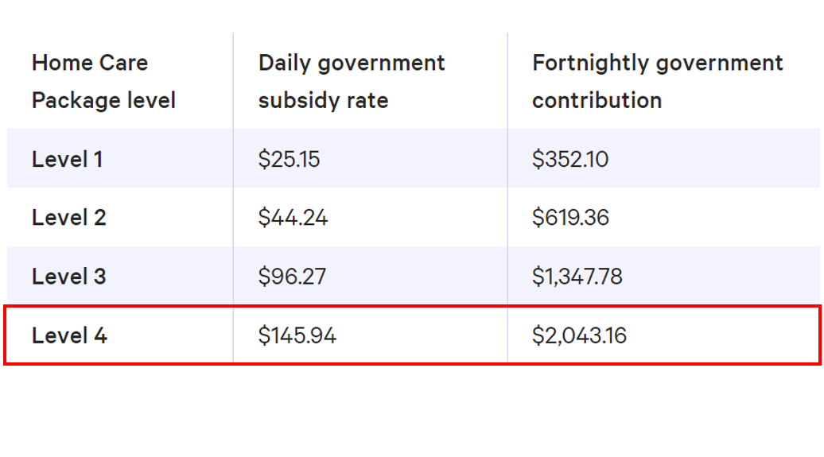
Task: Click the $44.24 daily subsidy cell
Action: (293, 218)
